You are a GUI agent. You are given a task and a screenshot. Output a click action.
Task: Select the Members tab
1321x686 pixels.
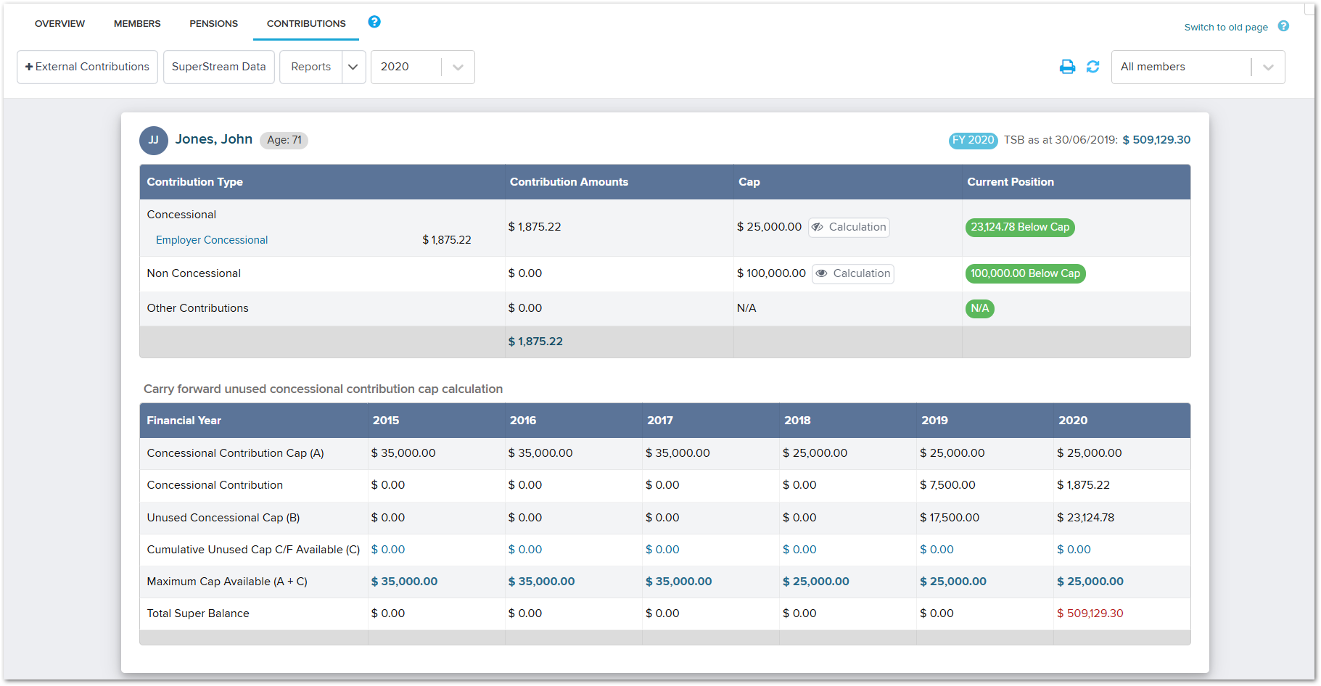(136, 23)
